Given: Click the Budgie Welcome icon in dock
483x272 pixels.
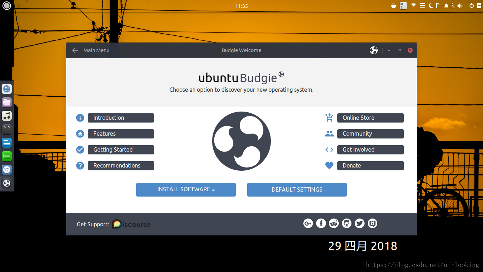Looking at the screenshot, I should pos(7,183).
